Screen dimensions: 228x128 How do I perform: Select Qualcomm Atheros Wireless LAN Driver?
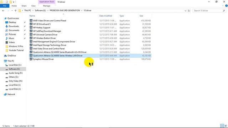pos(90,55)
